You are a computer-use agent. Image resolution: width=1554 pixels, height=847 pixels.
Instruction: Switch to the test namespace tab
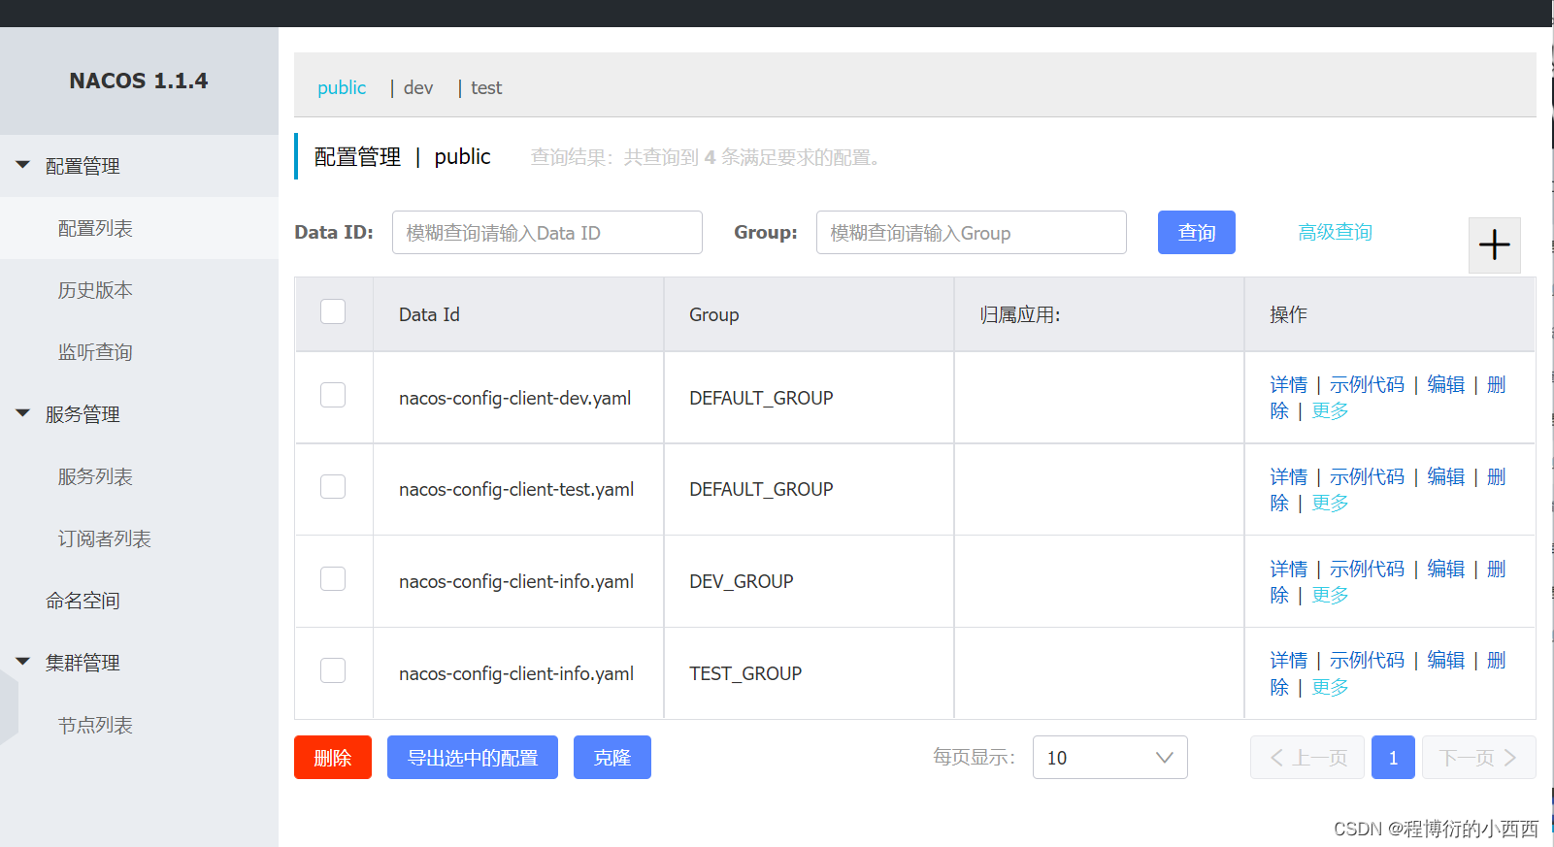486,88
